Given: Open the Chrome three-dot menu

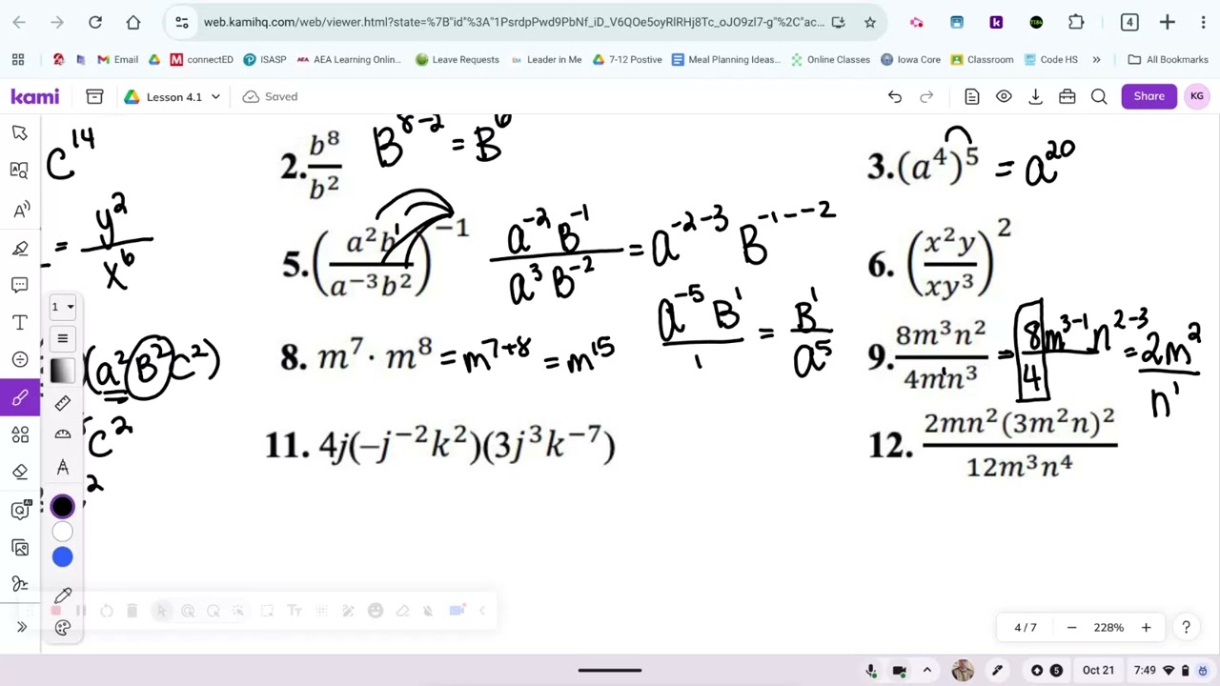Looking at the screenshot, I should pos(1203,22).
